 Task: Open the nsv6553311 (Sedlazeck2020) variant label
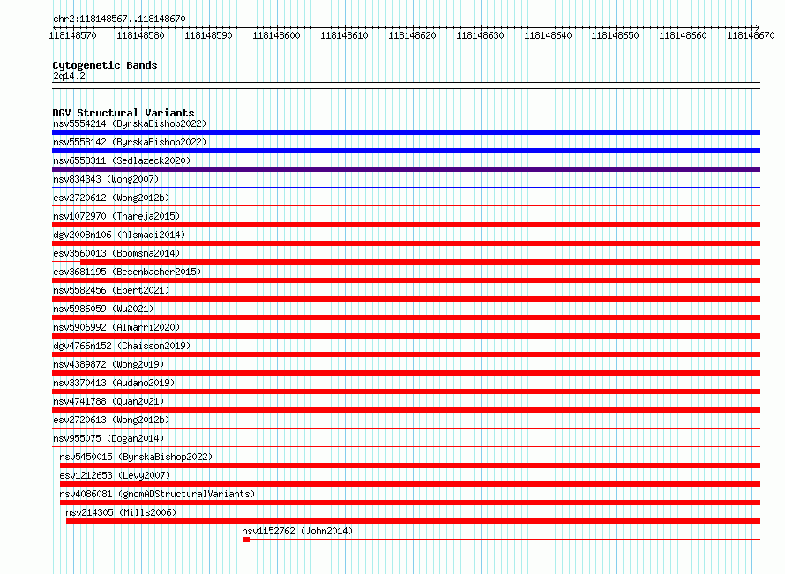[x=122, y=160]
